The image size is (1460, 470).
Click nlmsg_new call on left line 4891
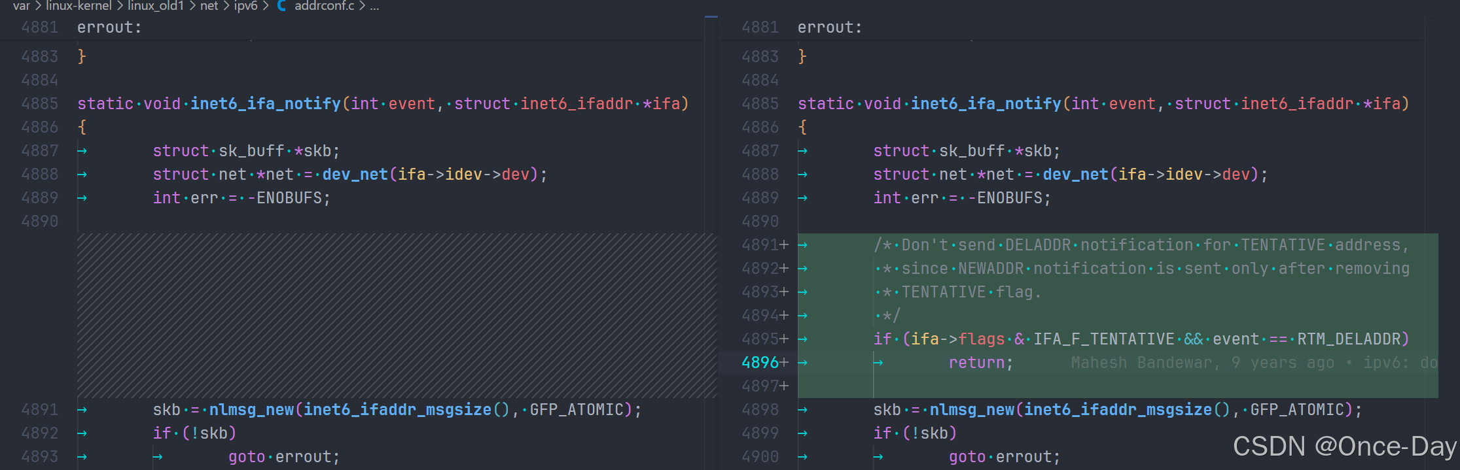252,410
